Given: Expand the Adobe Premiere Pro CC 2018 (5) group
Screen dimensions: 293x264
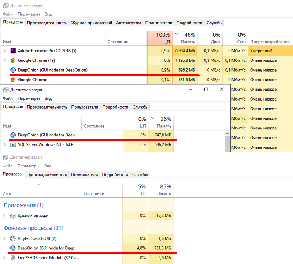Looking at the screenshot, I should click(x=5, y=50).
